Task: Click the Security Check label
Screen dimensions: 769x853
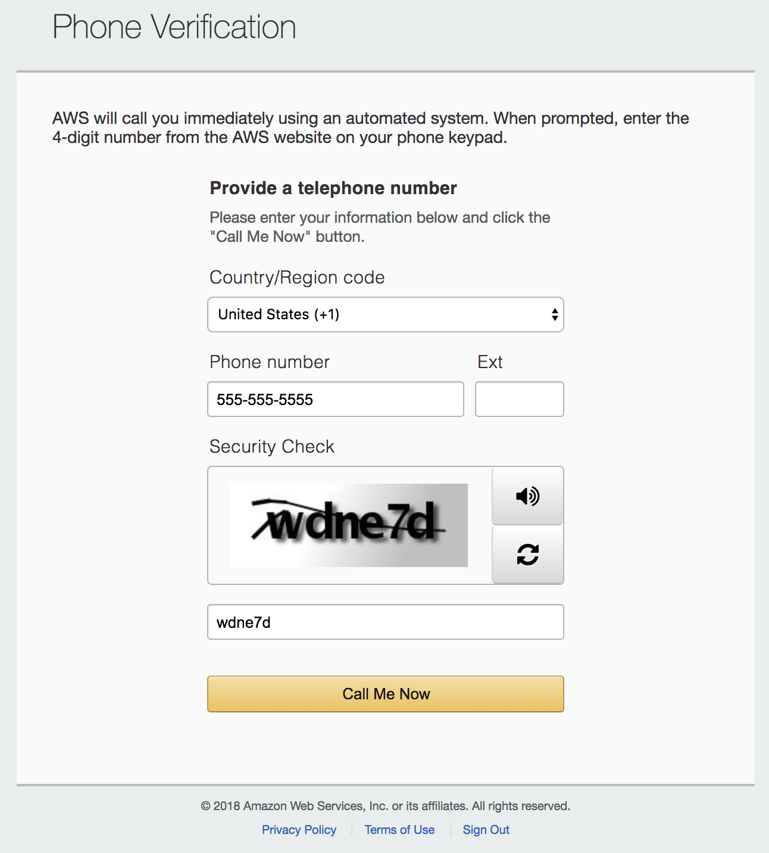Action: (272, 447)
